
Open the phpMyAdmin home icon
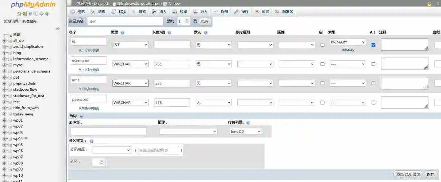(19, 13)
